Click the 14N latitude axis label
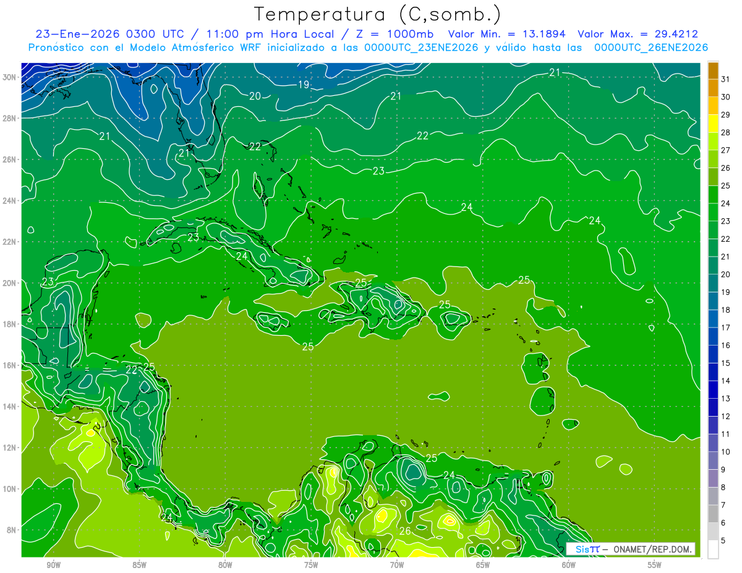The height and width of the screenshot is (573, 742). click(x=10, y=406)
